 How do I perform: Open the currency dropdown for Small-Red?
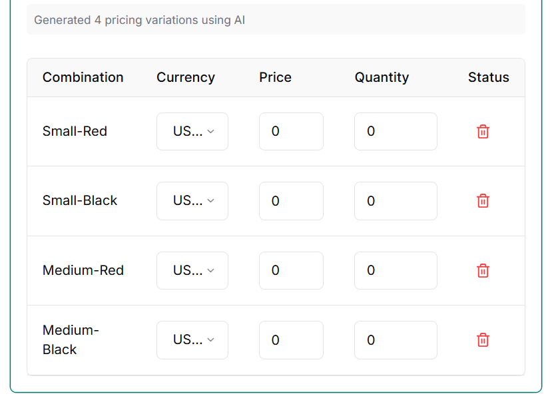[x=192, y=132]
